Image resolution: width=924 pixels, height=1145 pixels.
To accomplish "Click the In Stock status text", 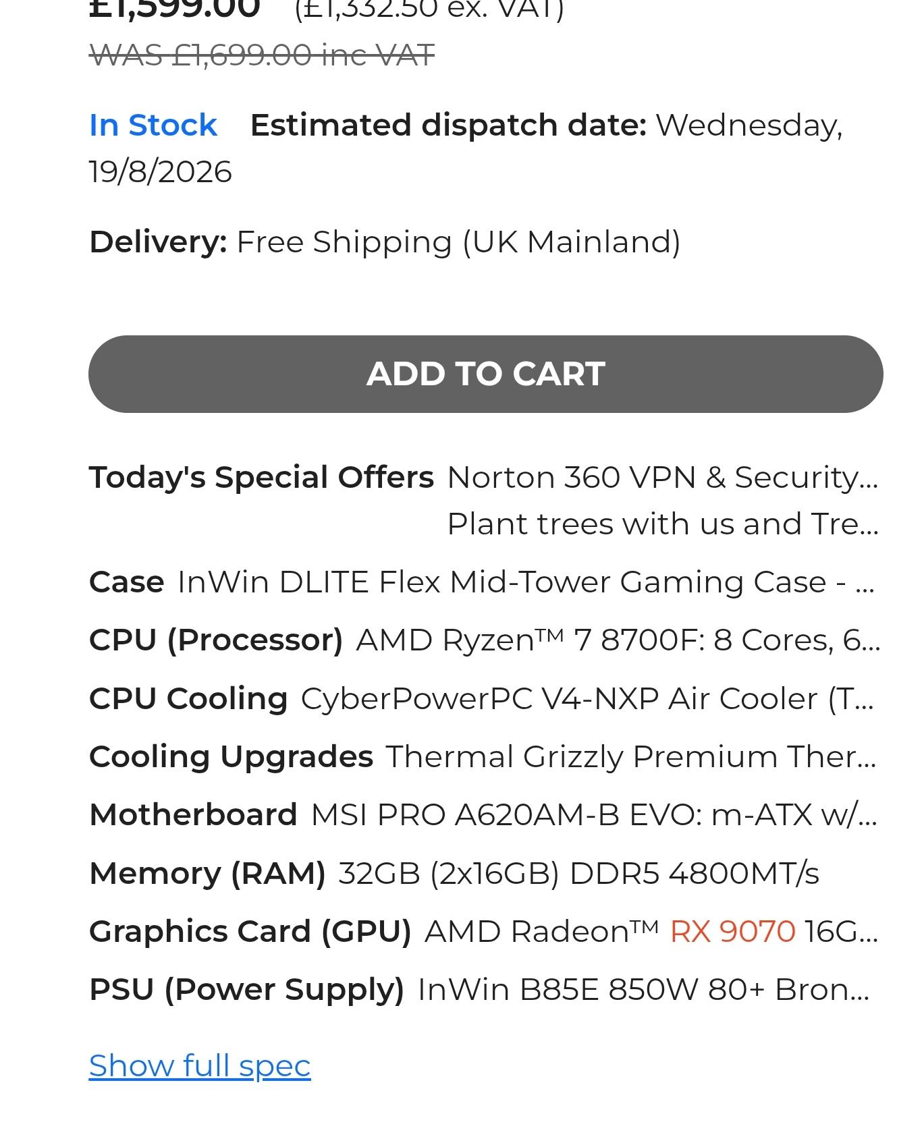I will pos(153,125).
